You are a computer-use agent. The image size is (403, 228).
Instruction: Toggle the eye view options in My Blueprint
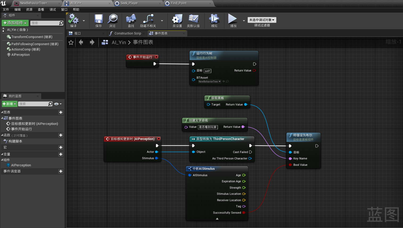click(x=56, y=104)
